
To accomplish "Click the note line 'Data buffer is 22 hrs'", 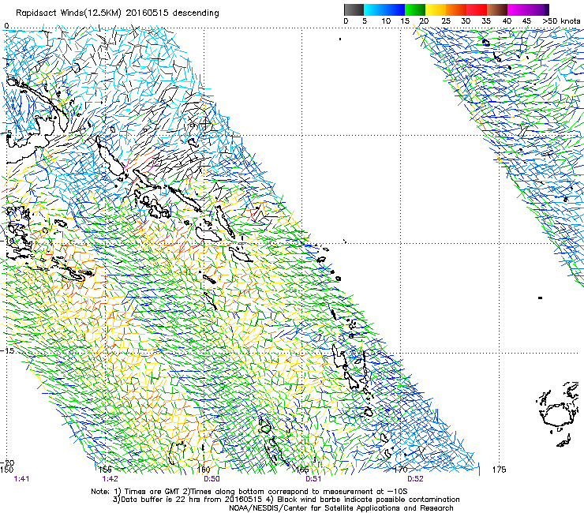I will pos(161,500).
